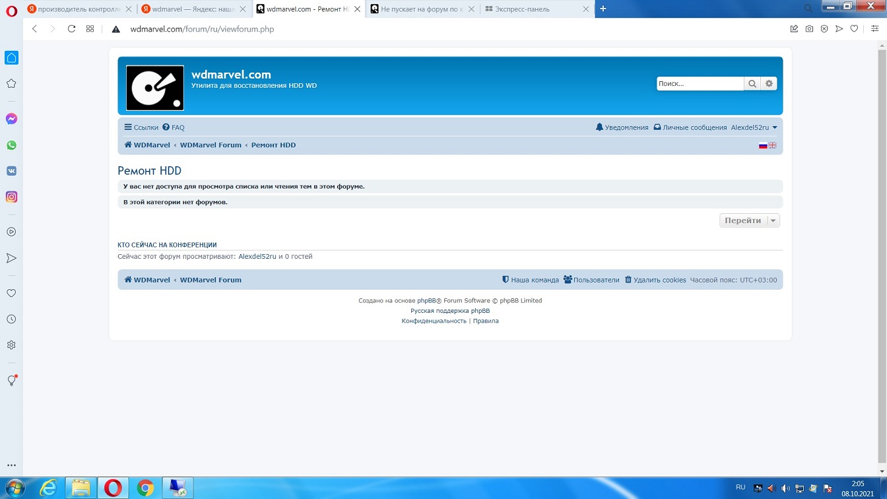
Task: Switch the forum language to English flag
Action: pyautogui.click(x=772, y=145)
